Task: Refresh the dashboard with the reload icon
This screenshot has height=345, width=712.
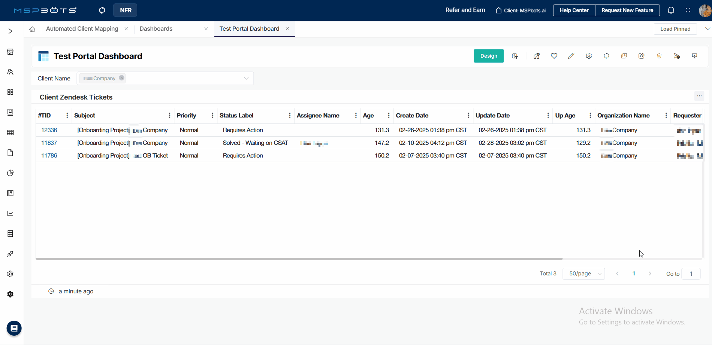Action: 606,56
